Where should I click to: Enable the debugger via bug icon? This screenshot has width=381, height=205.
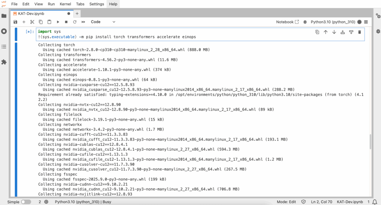305,22
